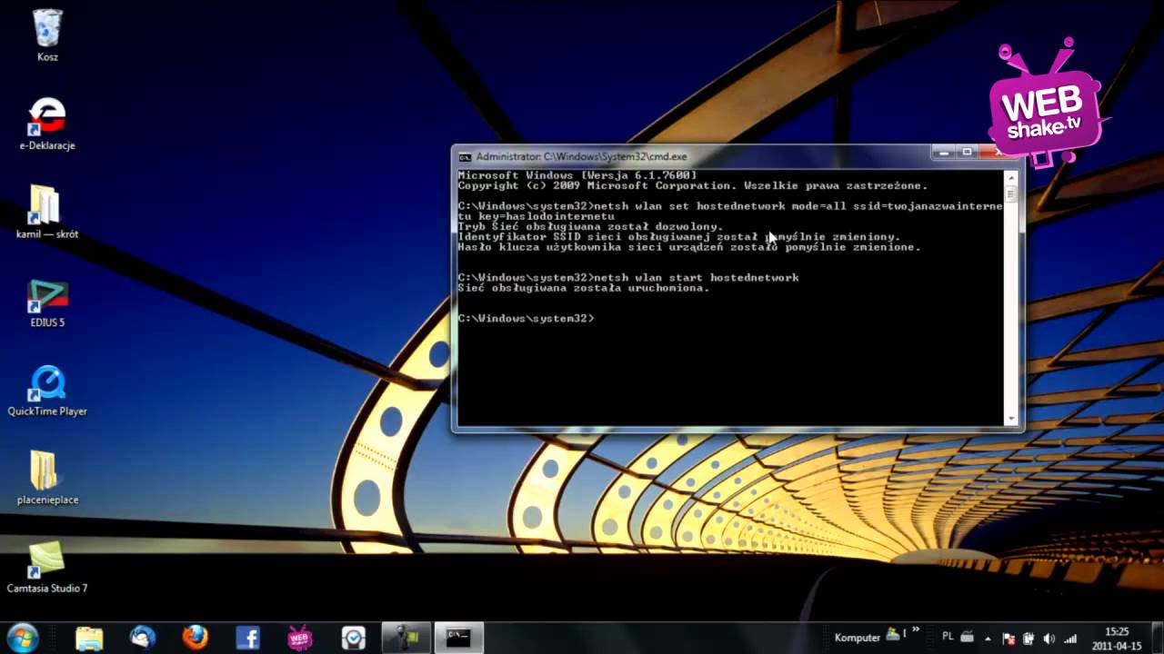Viewport: 1164px width, 654px height.
Task: Click the 'Hasło klucza użytkownika' line
Action: tap(689, 247)
